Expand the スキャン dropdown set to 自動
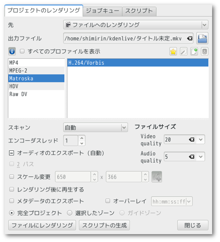Viewport: 220px width, 242px height. click(95, 128)
